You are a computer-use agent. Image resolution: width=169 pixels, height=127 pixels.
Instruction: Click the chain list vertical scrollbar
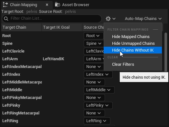point(166,52)
